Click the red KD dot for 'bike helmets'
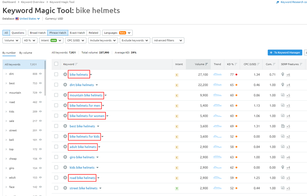The image size is (307, 196). pos(236,75)
